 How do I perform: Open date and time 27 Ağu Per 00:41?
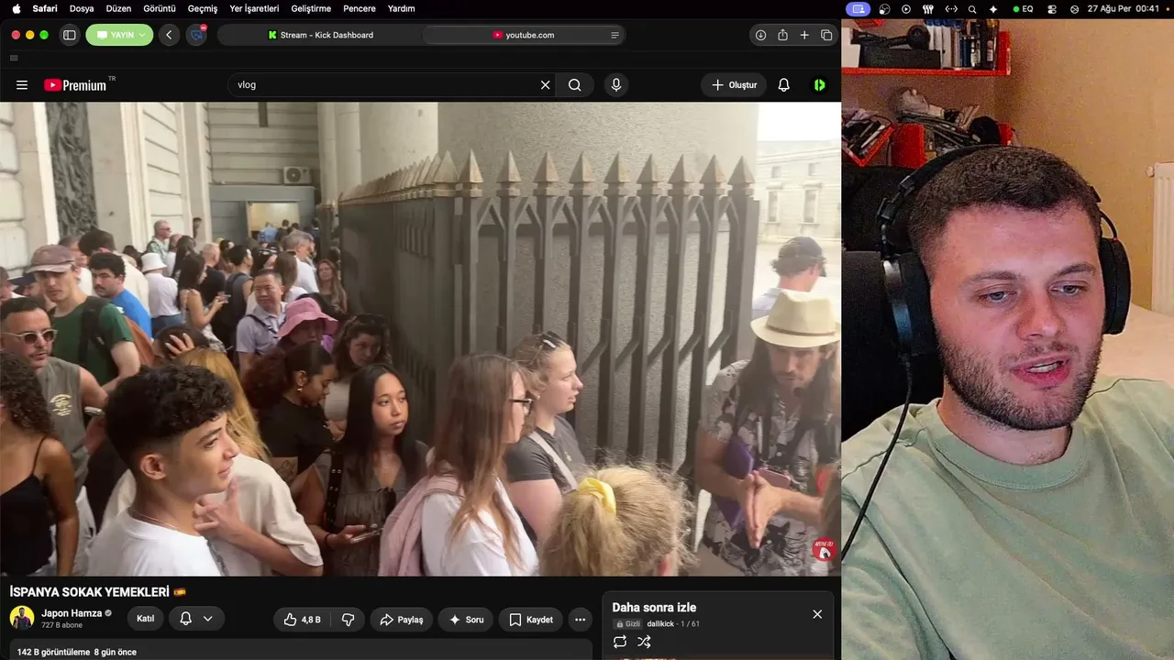click(x=1124, y=8)
